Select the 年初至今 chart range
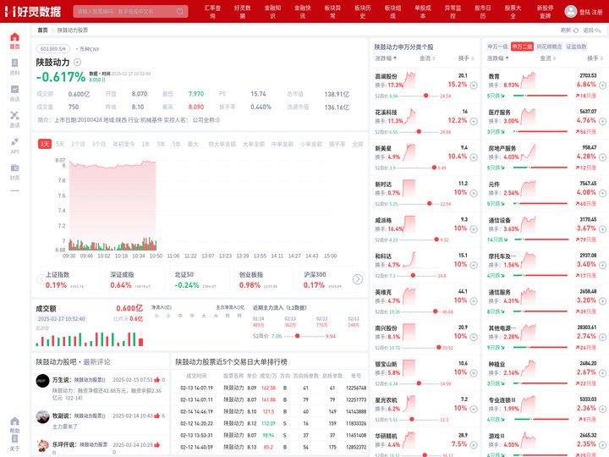This screenshot has height=457, width=609. 123,144
